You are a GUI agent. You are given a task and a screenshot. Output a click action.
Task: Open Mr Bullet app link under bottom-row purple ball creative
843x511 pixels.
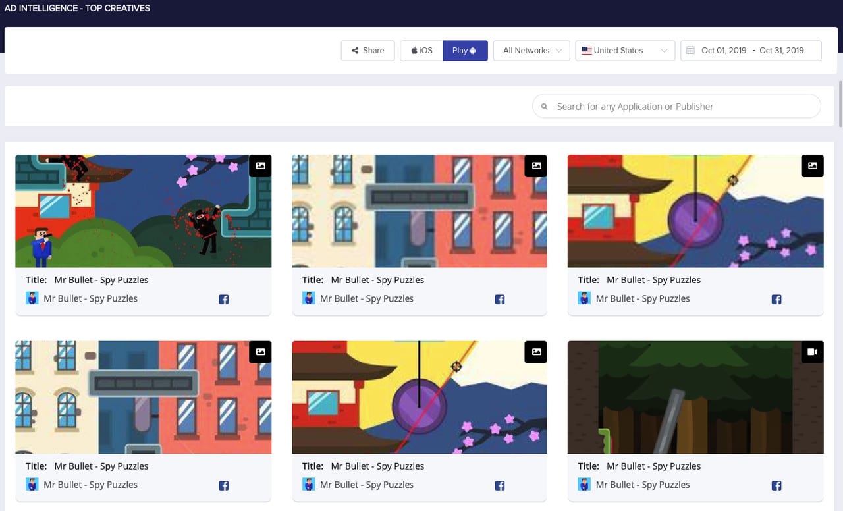click(367, 485)
